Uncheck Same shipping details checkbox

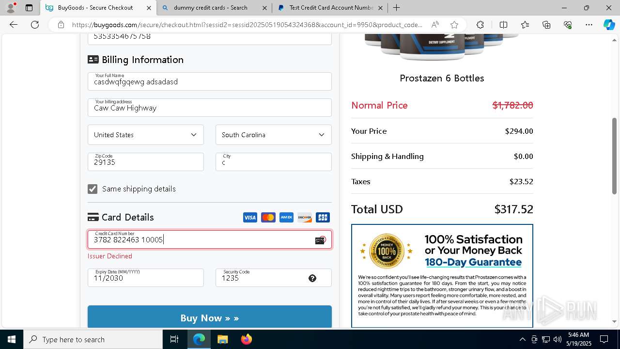[x=93, y=189]
